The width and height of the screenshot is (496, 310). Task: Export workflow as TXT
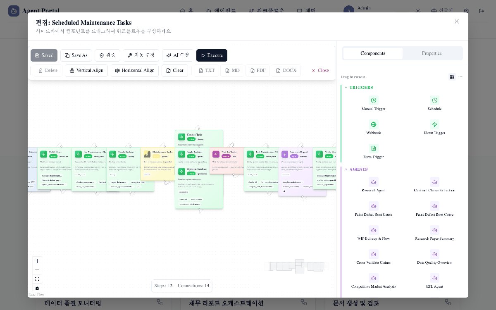click(206, 71)
